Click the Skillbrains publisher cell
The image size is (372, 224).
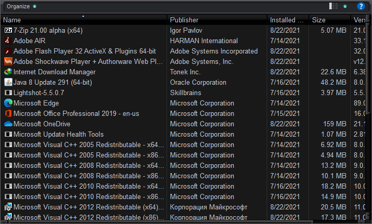point(186,93)
